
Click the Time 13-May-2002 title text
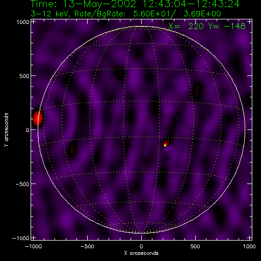tap(135, 4)
